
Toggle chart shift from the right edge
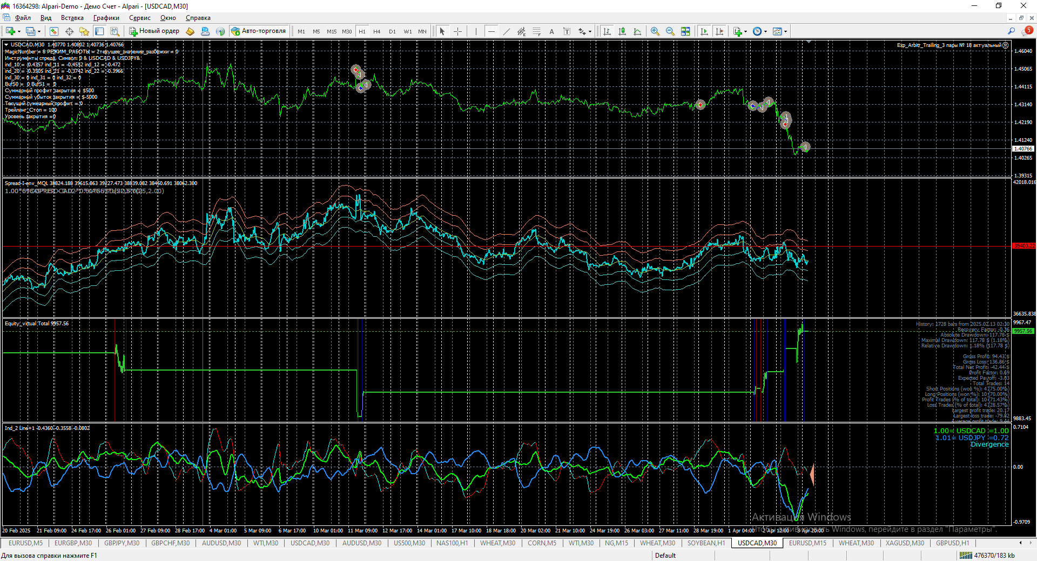[719, 31]
